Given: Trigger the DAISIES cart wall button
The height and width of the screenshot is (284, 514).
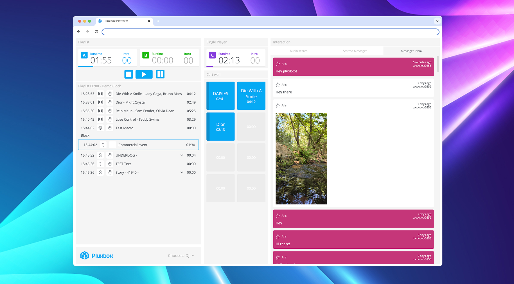Looking at the screenshot, I should (220, 96).
